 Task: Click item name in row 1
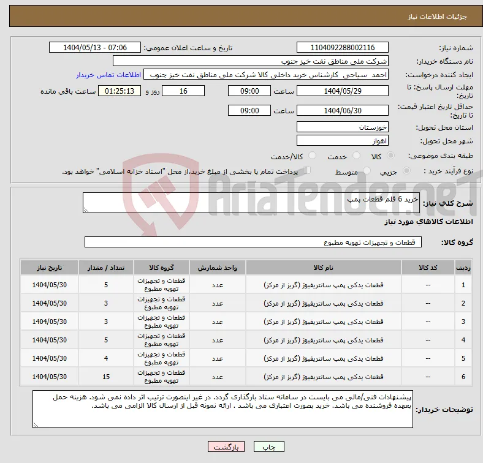(324, 285)
